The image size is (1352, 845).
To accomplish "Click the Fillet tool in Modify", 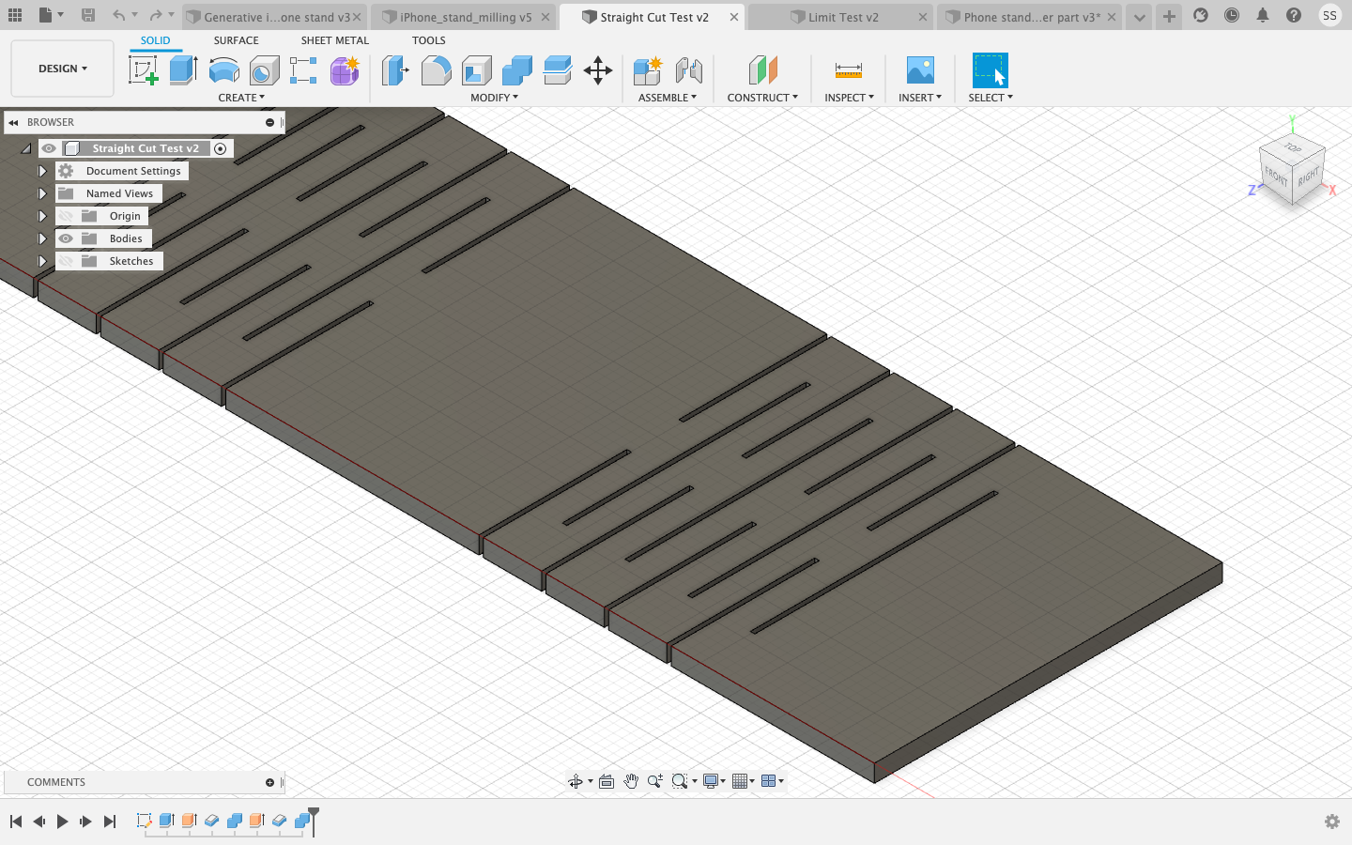I will tap(436, 70).
